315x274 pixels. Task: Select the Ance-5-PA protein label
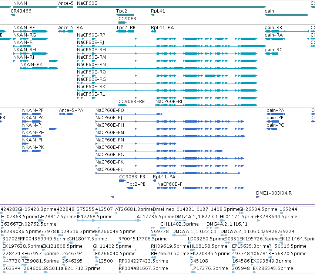click(71, 110)
